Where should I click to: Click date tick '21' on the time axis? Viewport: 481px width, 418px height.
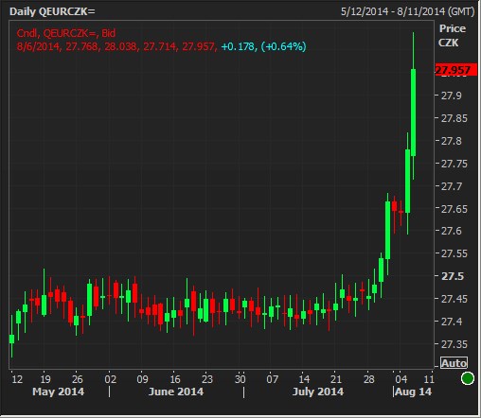click(336, 379)
